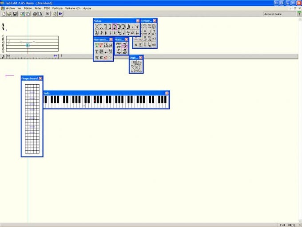Image resolution: width=302 pixels, height=227 pixels.
Task: Click the red delete icon in Herramientas
Action: click(101, 45)
